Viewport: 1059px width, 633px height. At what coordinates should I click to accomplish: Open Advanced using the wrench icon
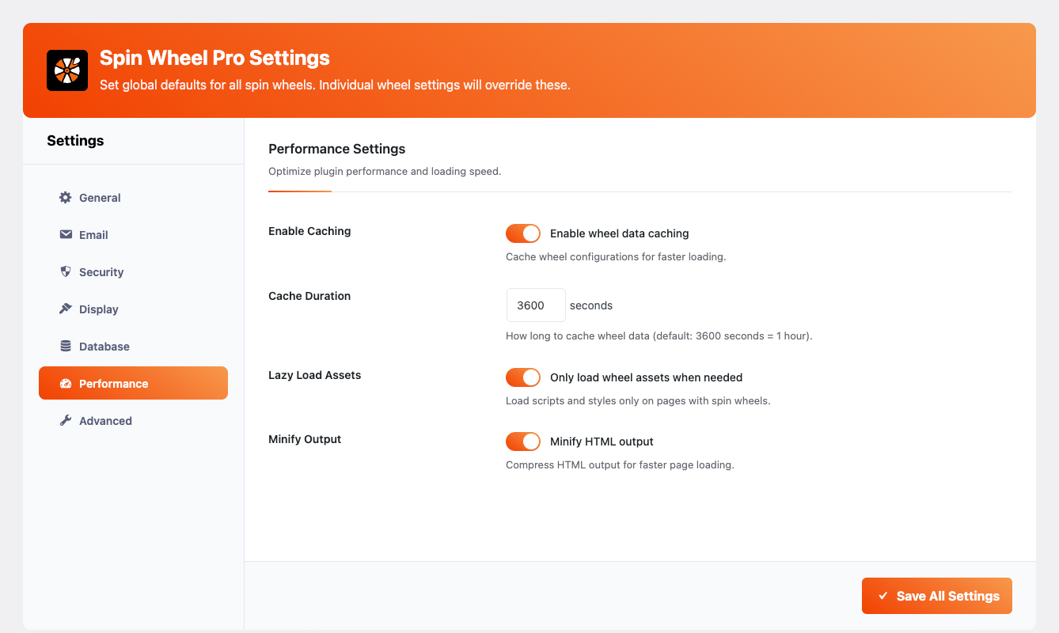(65, 420)
